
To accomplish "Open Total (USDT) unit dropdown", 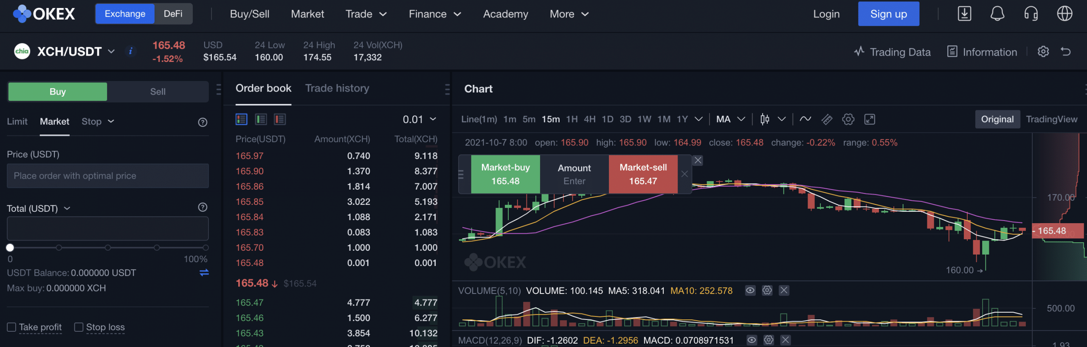I will point(67,208).
